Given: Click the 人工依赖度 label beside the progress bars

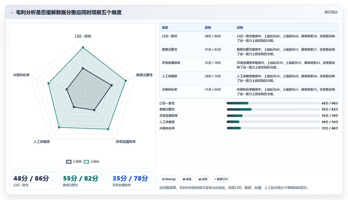Looking at the screenshot, I should click(x=167, y=122).
